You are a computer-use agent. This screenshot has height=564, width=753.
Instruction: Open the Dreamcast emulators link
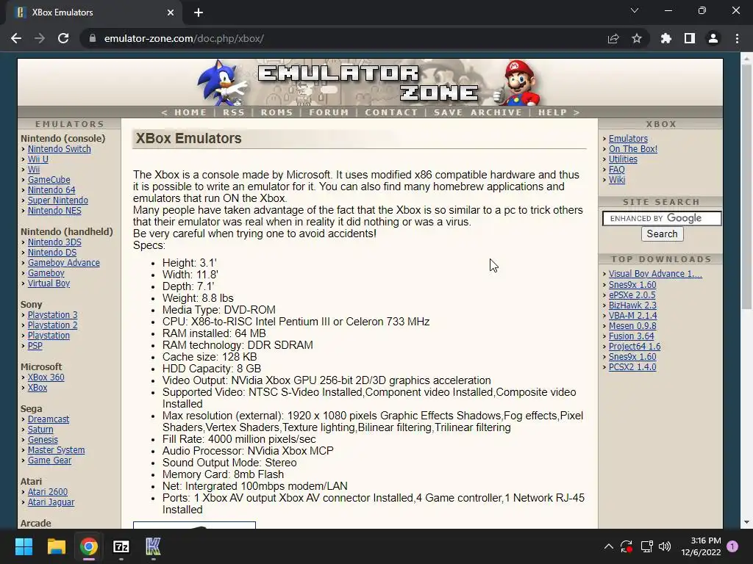click(48, 419)
